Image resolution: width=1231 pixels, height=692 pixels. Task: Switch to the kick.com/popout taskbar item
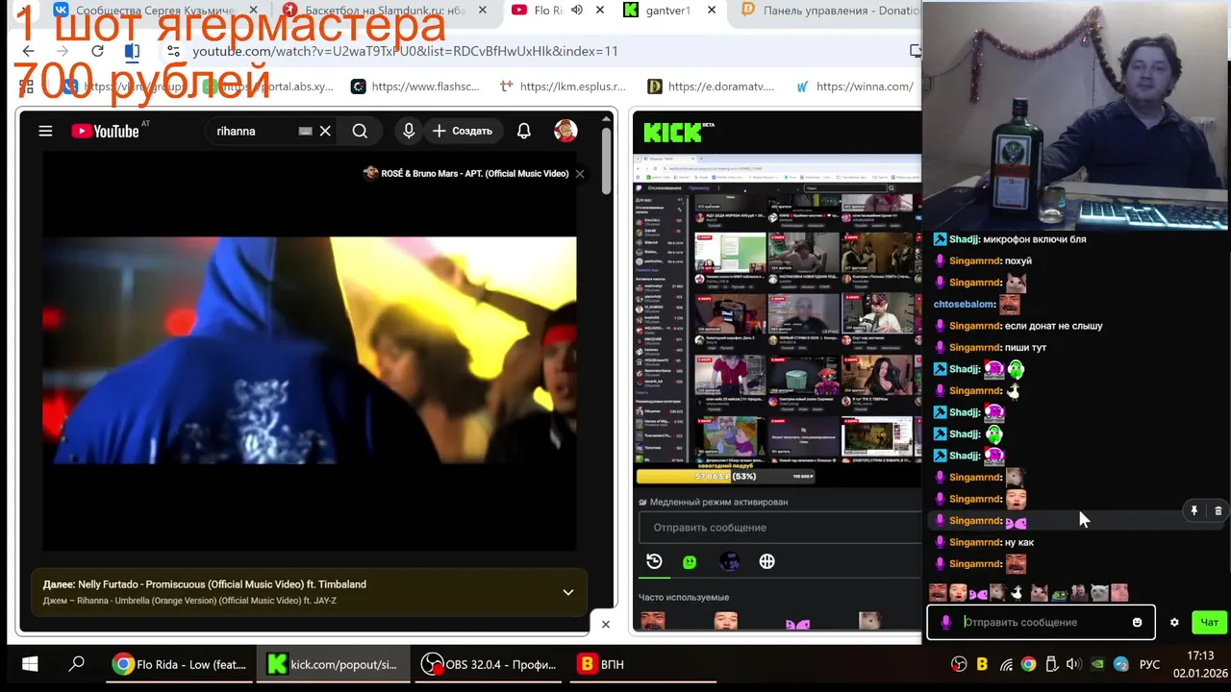pyautogui.click(x=333, y=664)
